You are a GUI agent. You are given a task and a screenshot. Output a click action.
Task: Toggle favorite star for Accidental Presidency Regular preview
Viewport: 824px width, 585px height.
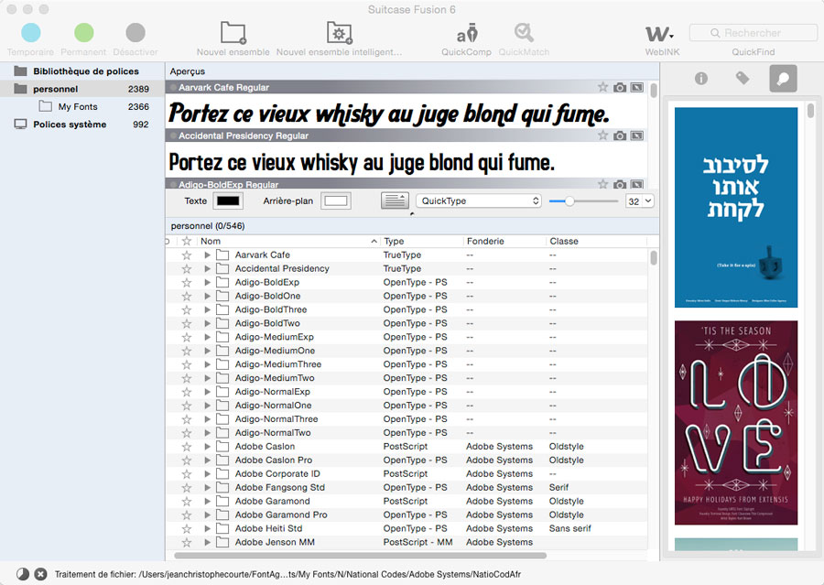coord(602,135)
